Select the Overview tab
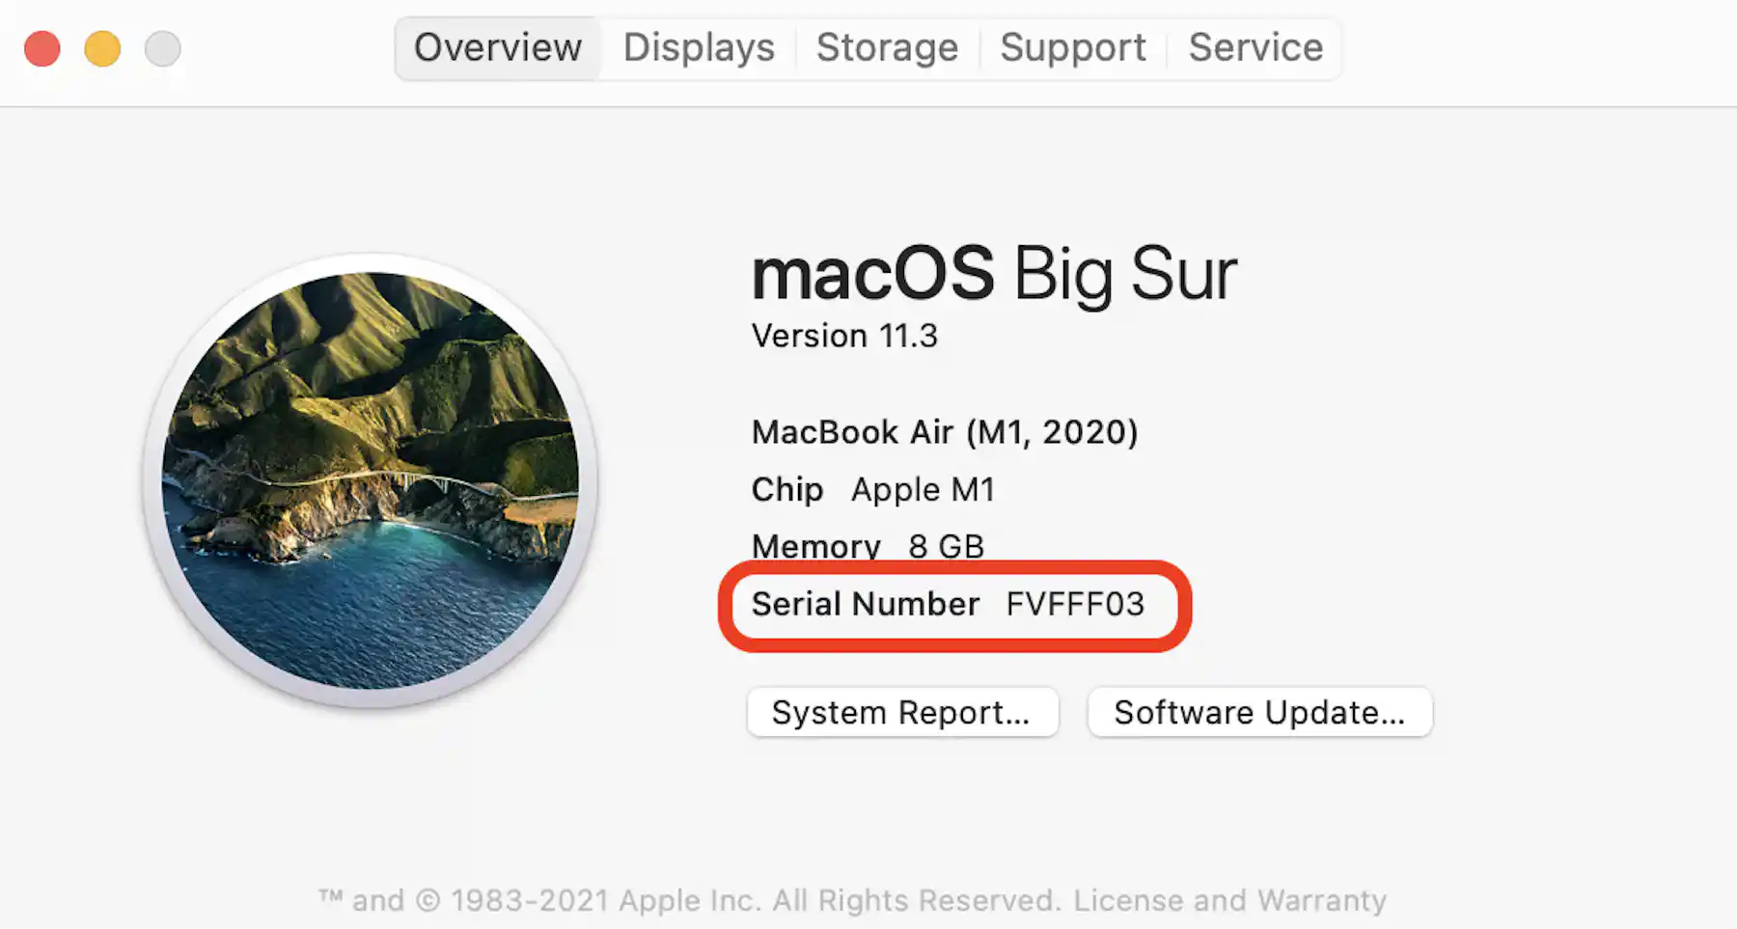Screen dimensions: 1737x929 (498, 47)
